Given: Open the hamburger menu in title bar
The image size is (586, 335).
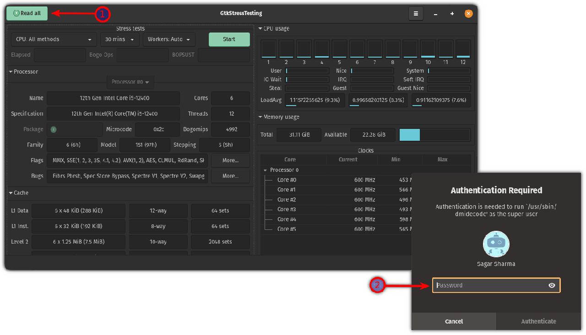Looking at the screenshot, I should pyautogui.click(x=416, y=14).
